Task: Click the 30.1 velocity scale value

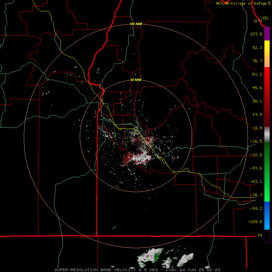Action: tap(257, 101)
